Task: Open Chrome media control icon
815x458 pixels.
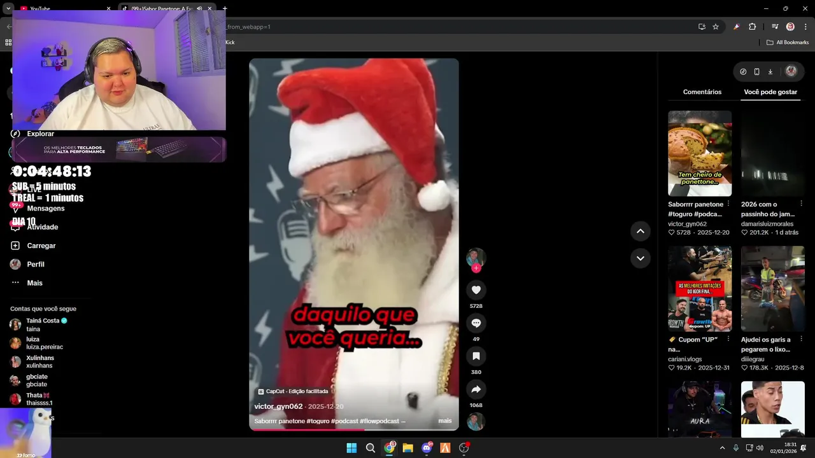Action: tap(775, 27)
